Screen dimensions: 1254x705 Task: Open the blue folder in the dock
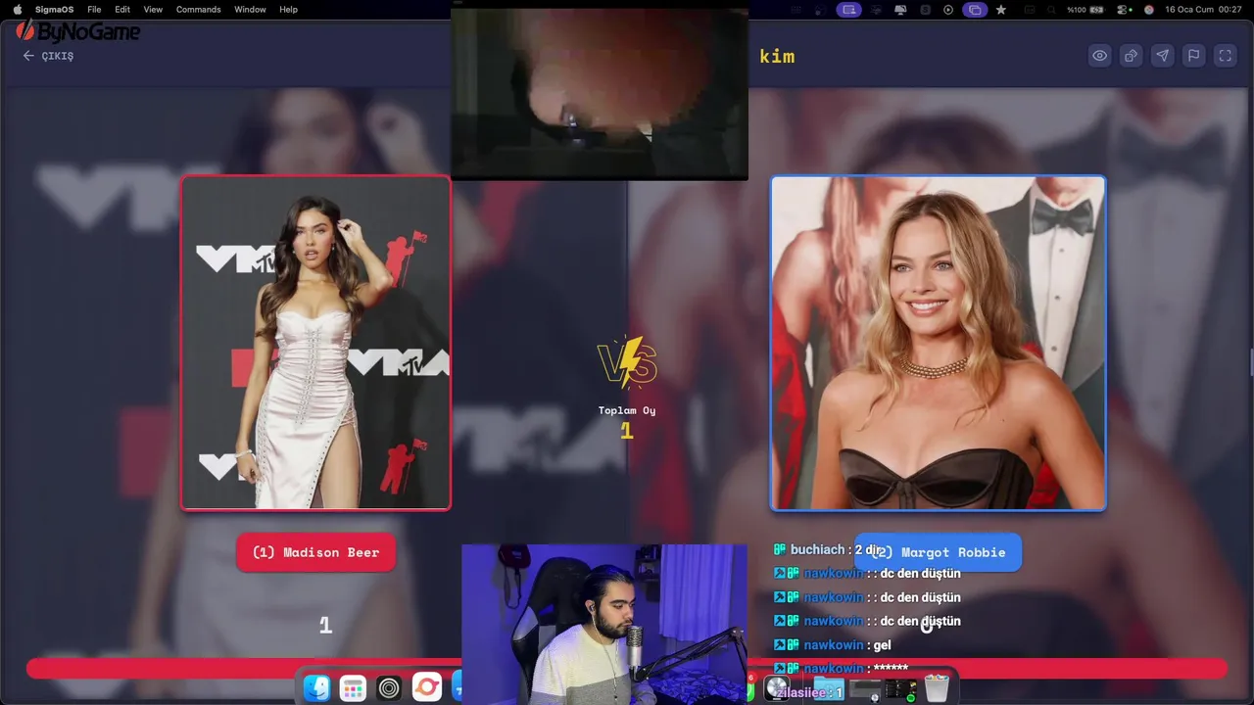click(x=829, y=688)
